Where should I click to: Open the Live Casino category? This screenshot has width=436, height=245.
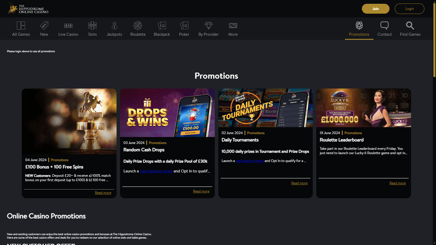click(x=68, y=28)
